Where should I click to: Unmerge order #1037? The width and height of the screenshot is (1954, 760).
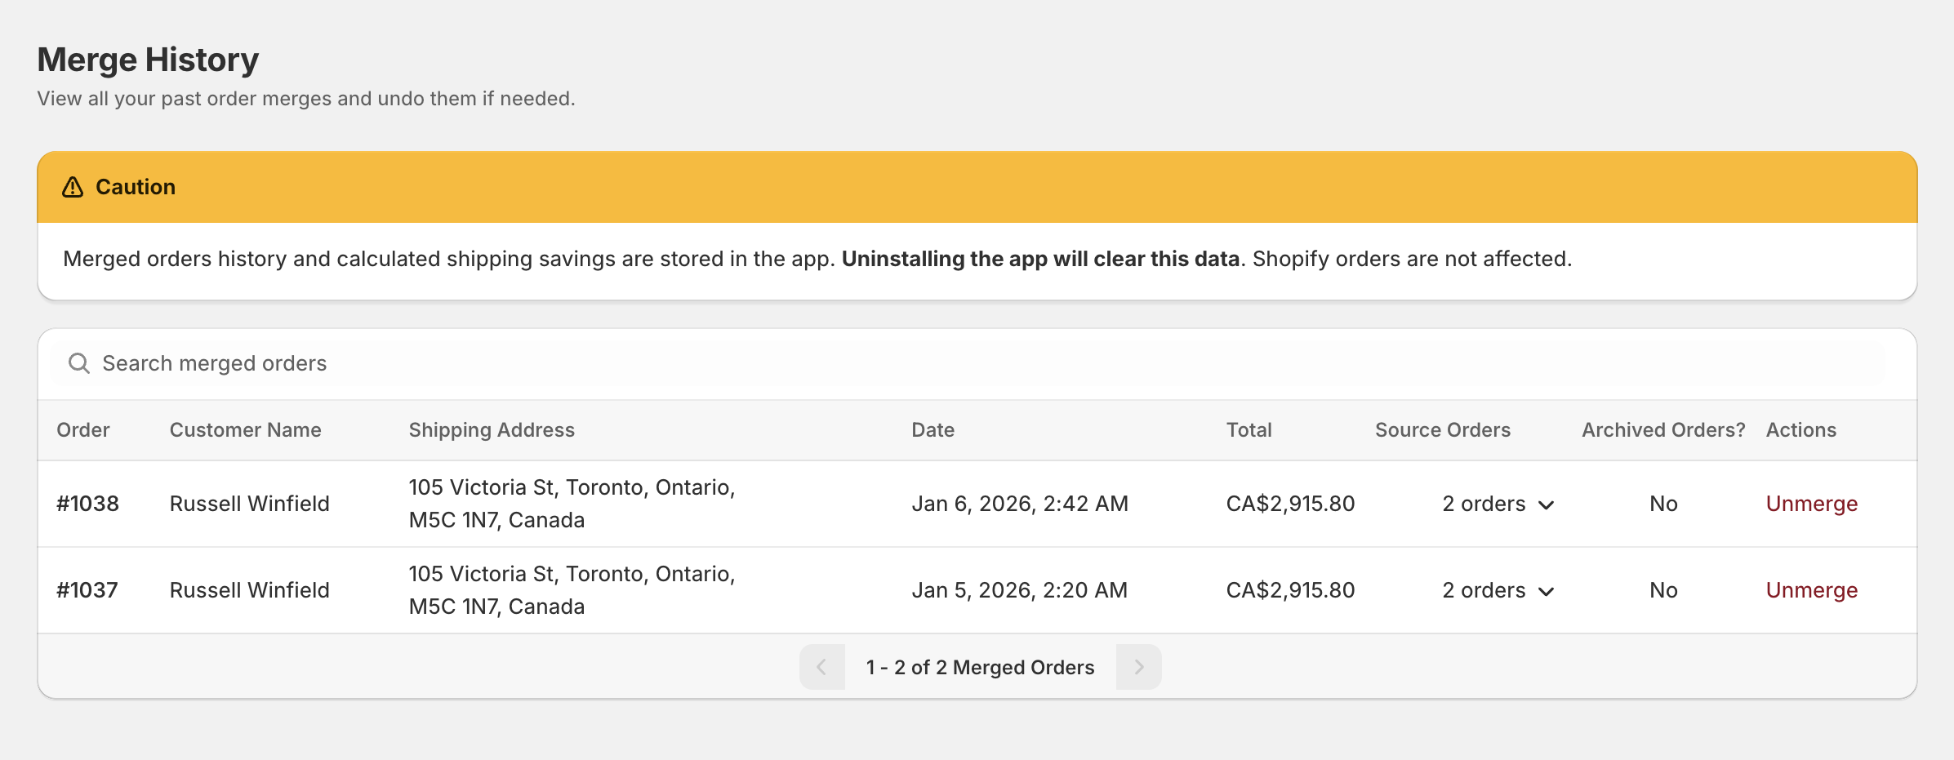[x=1811, y=590]
